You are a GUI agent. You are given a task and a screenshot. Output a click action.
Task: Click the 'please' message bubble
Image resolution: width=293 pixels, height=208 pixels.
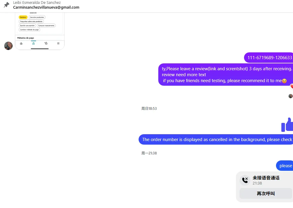285,165
